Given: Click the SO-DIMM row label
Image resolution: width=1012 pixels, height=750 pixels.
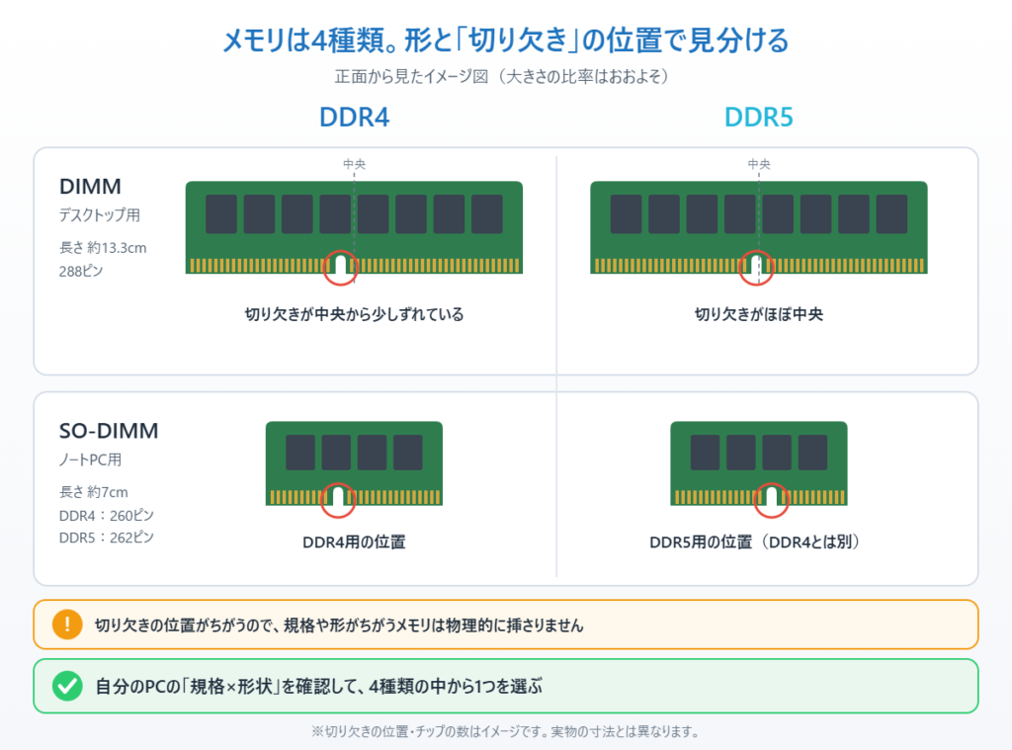Looking at the screenshot, I should click(x=109, y=431).
